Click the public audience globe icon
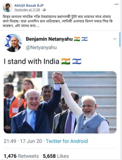122x160 pixels. point(44,10)
